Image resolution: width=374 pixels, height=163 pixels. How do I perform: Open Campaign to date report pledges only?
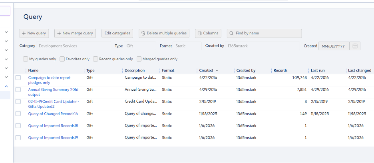pos(50,80)
